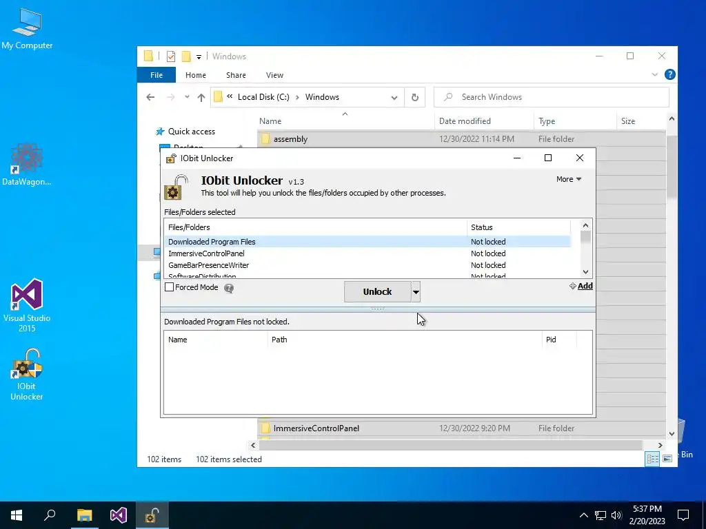Click Explorer horizontal scrollbar right arrow

pyautogui.click(x=660, y=446)
